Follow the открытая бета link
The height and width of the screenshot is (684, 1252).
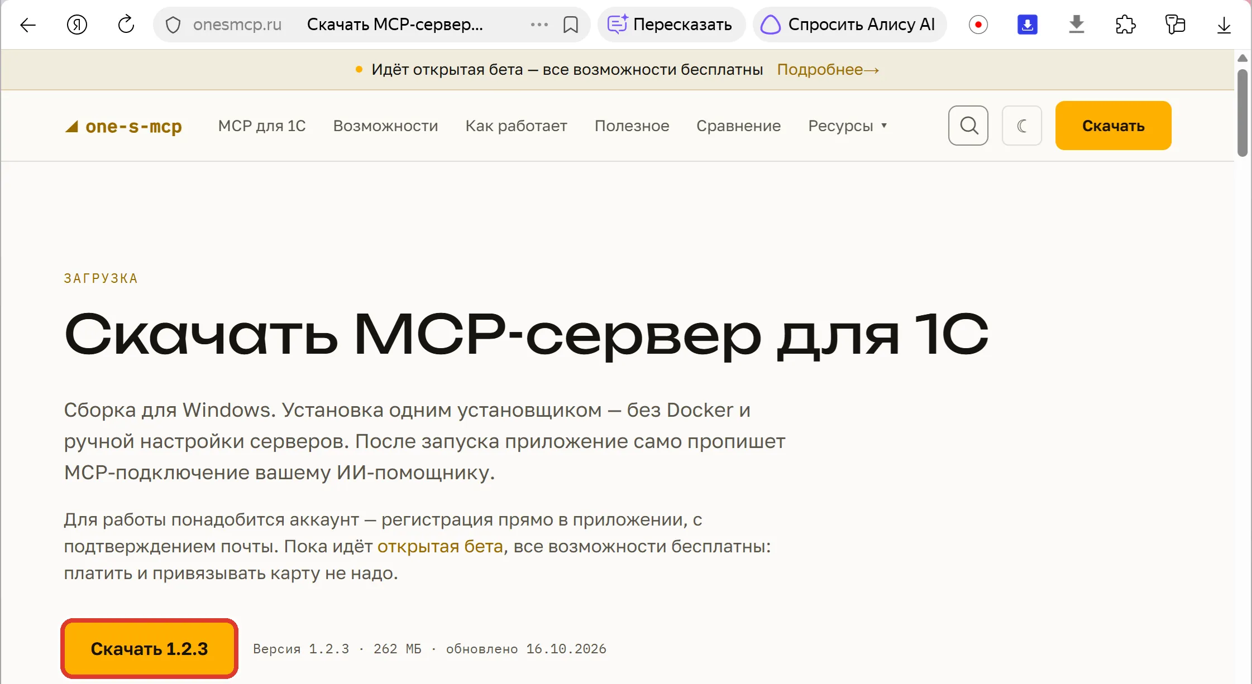click(x=440, y=546)
